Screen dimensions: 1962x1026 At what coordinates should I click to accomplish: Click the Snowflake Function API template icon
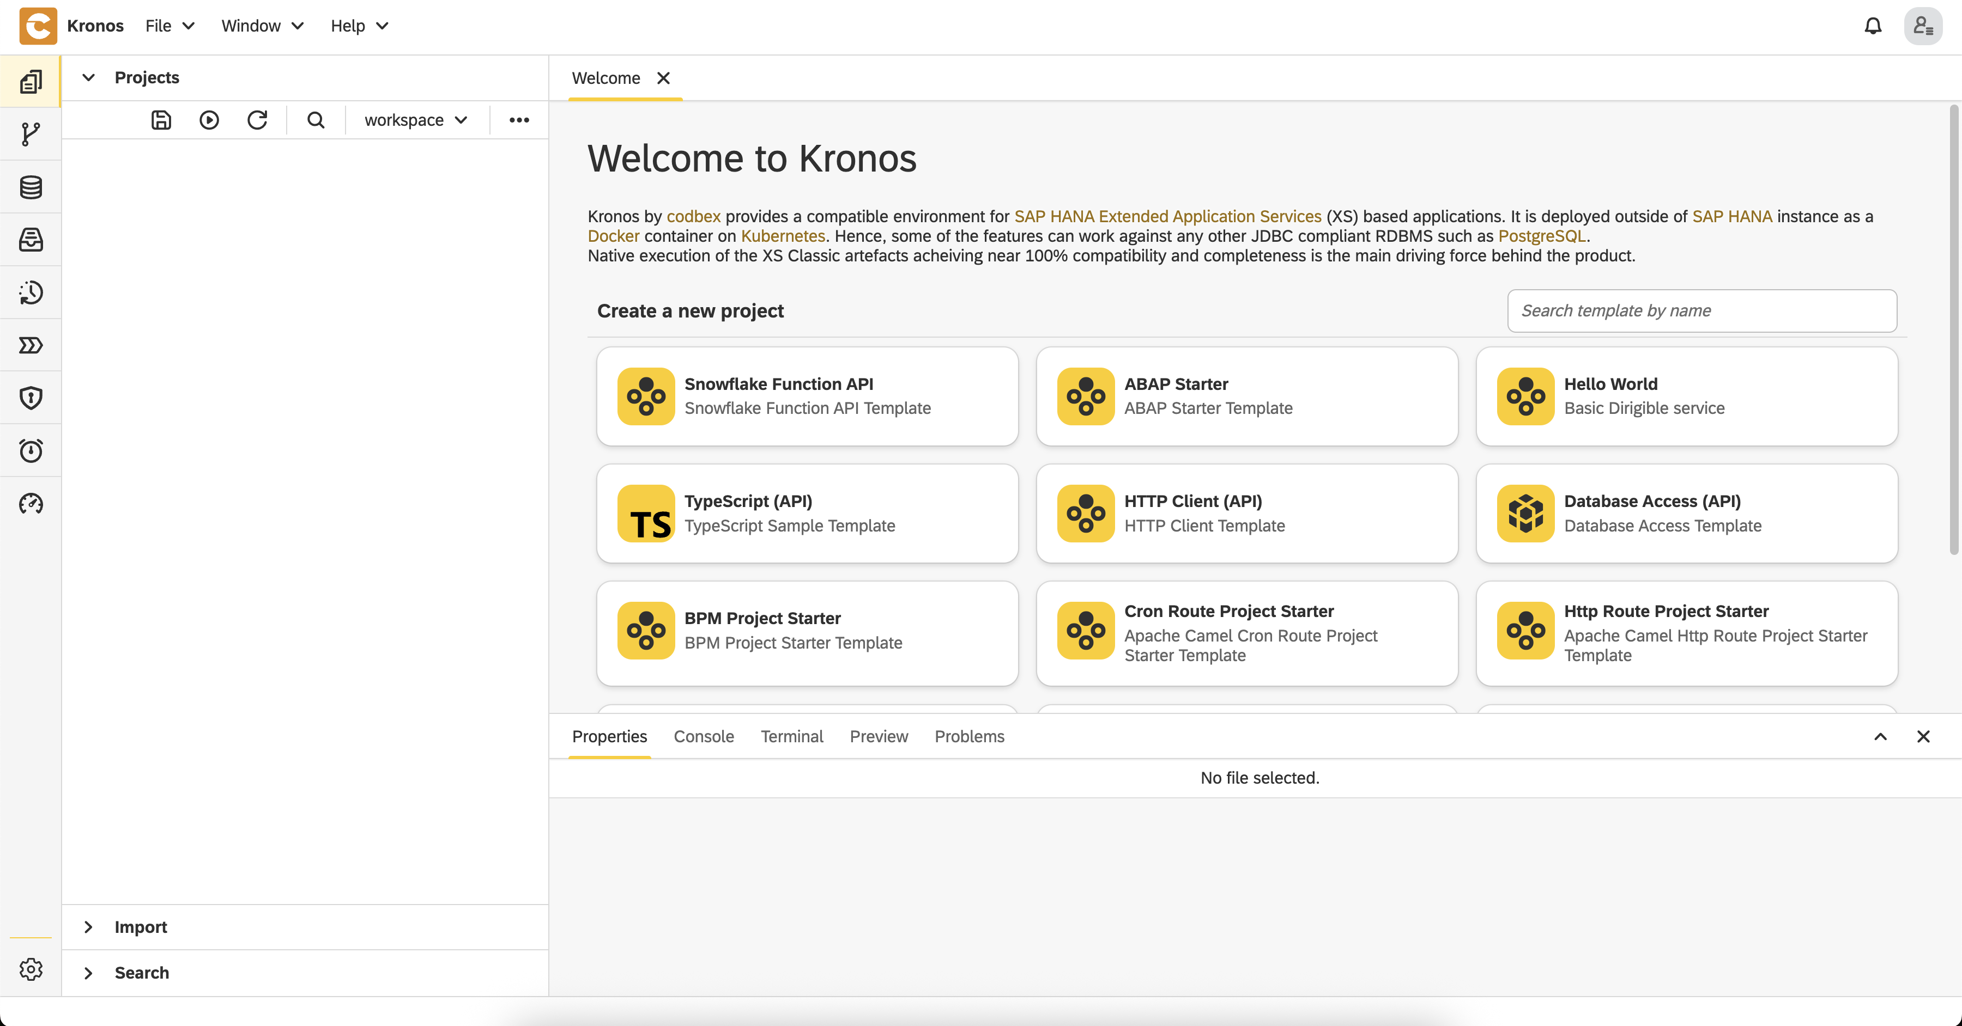(646, 396)
